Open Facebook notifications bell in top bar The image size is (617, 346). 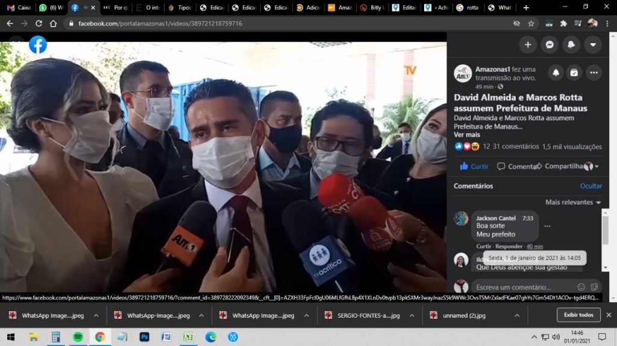571,45
